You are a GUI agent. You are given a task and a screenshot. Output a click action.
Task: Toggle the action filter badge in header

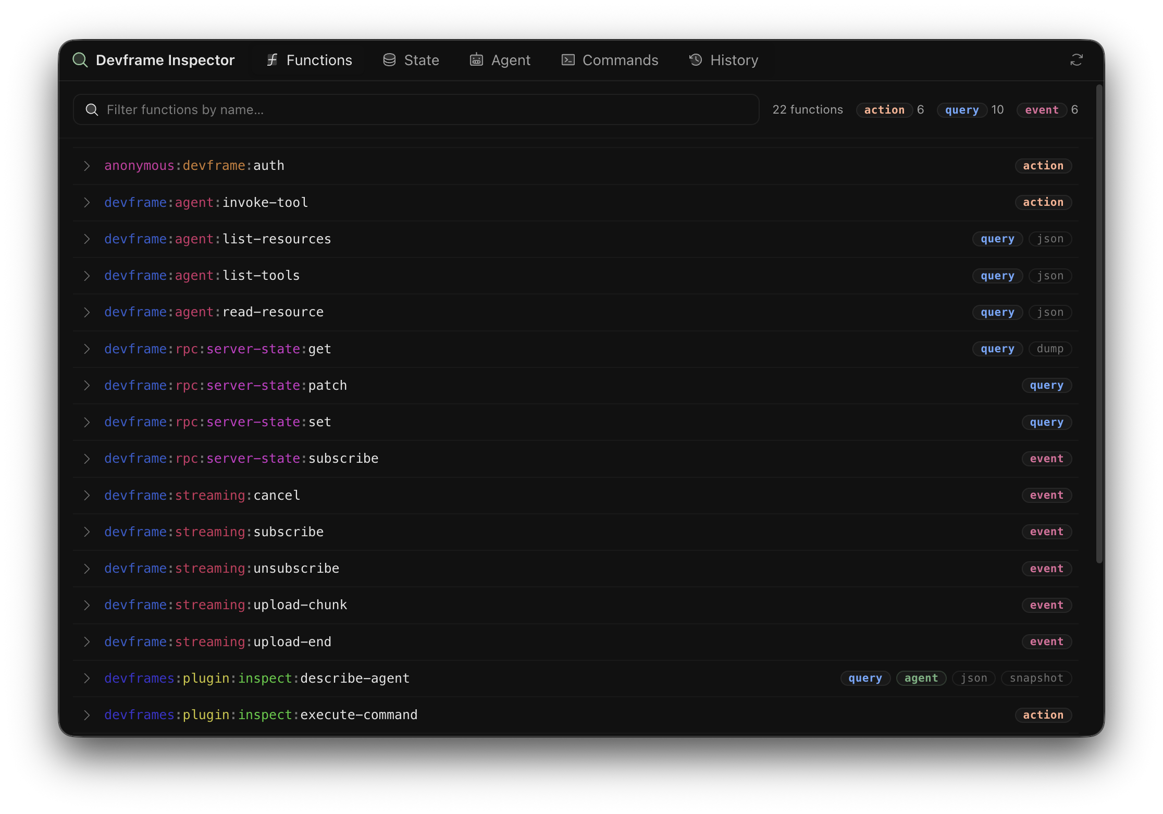pos(884,109)
